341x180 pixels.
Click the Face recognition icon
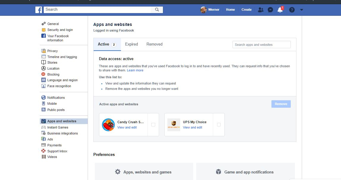(43, 86)
